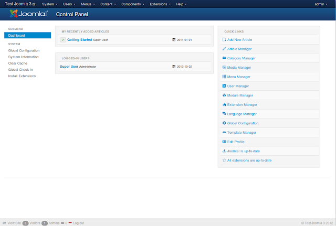Screen dimensions: 336x226
Task: Open the Getting Started article link
Action: pyautogui.click(x=79, y=40)
